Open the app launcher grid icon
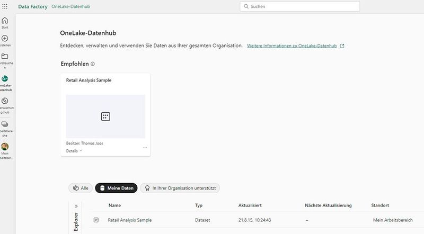 [5, 6]
